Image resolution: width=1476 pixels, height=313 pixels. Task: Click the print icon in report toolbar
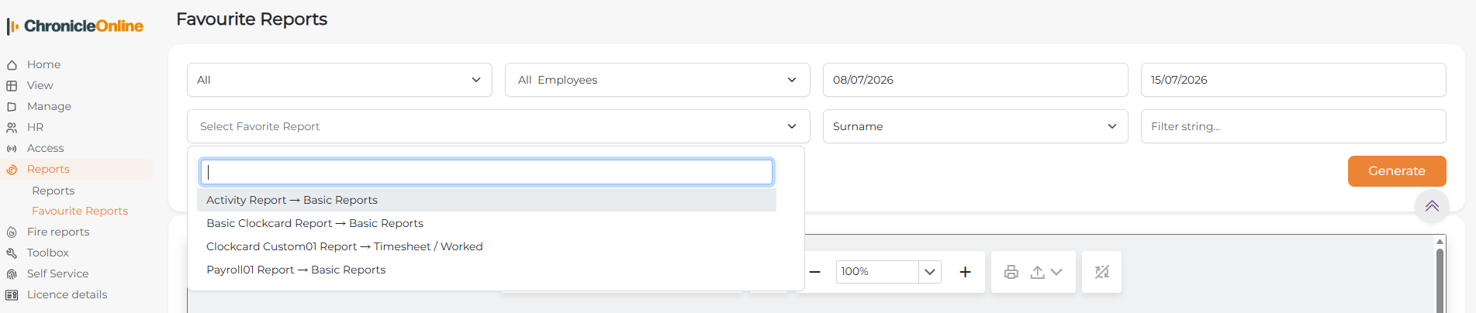[1011, 272]
